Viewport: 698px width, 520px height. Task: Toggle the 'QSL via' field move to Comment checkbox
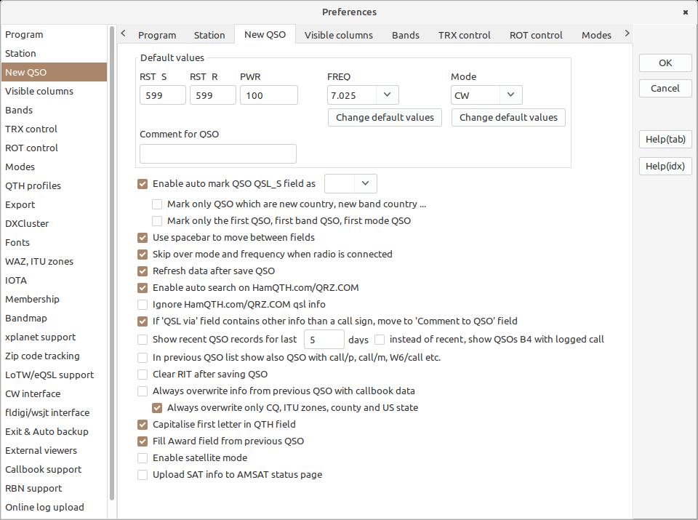[143, 321]
